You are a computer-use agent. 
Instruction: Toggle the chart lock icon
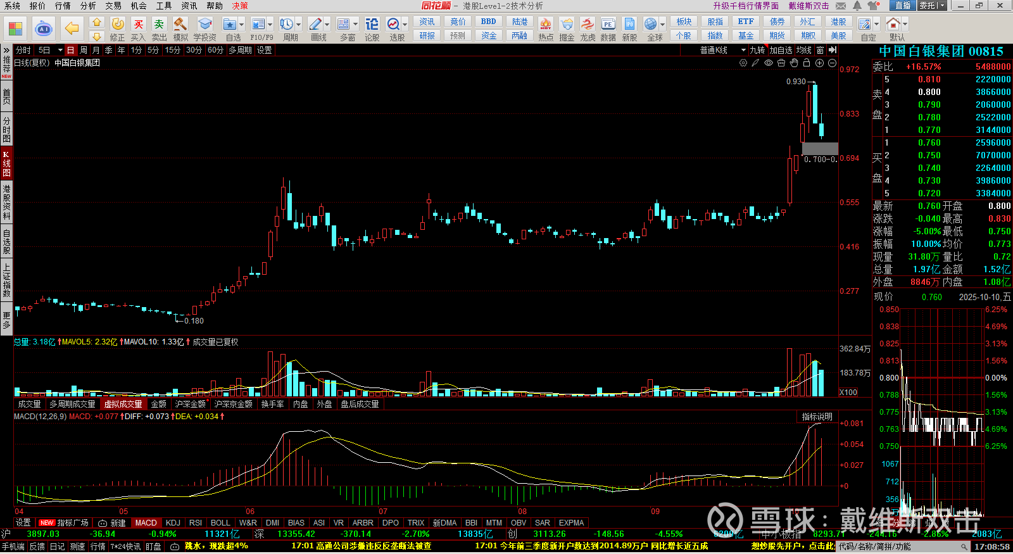[807, 63]
